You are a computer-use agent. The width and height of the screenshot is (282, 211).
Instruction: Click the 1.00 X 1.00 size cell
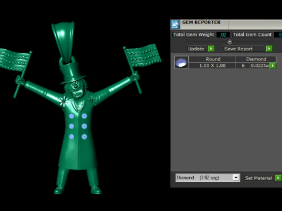(212, 66)
